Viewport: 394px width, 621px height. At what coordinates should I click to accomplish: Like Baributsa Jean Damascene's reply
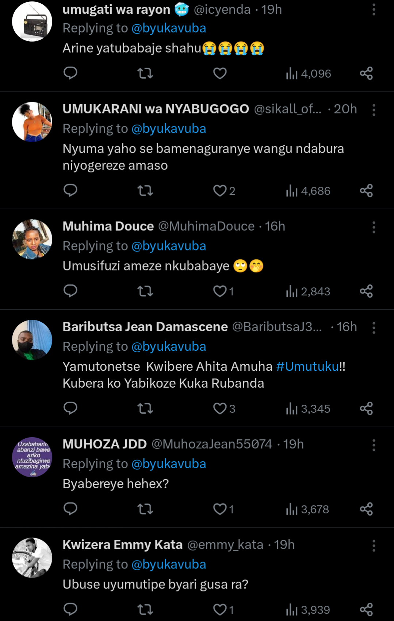tap(220, 409)
